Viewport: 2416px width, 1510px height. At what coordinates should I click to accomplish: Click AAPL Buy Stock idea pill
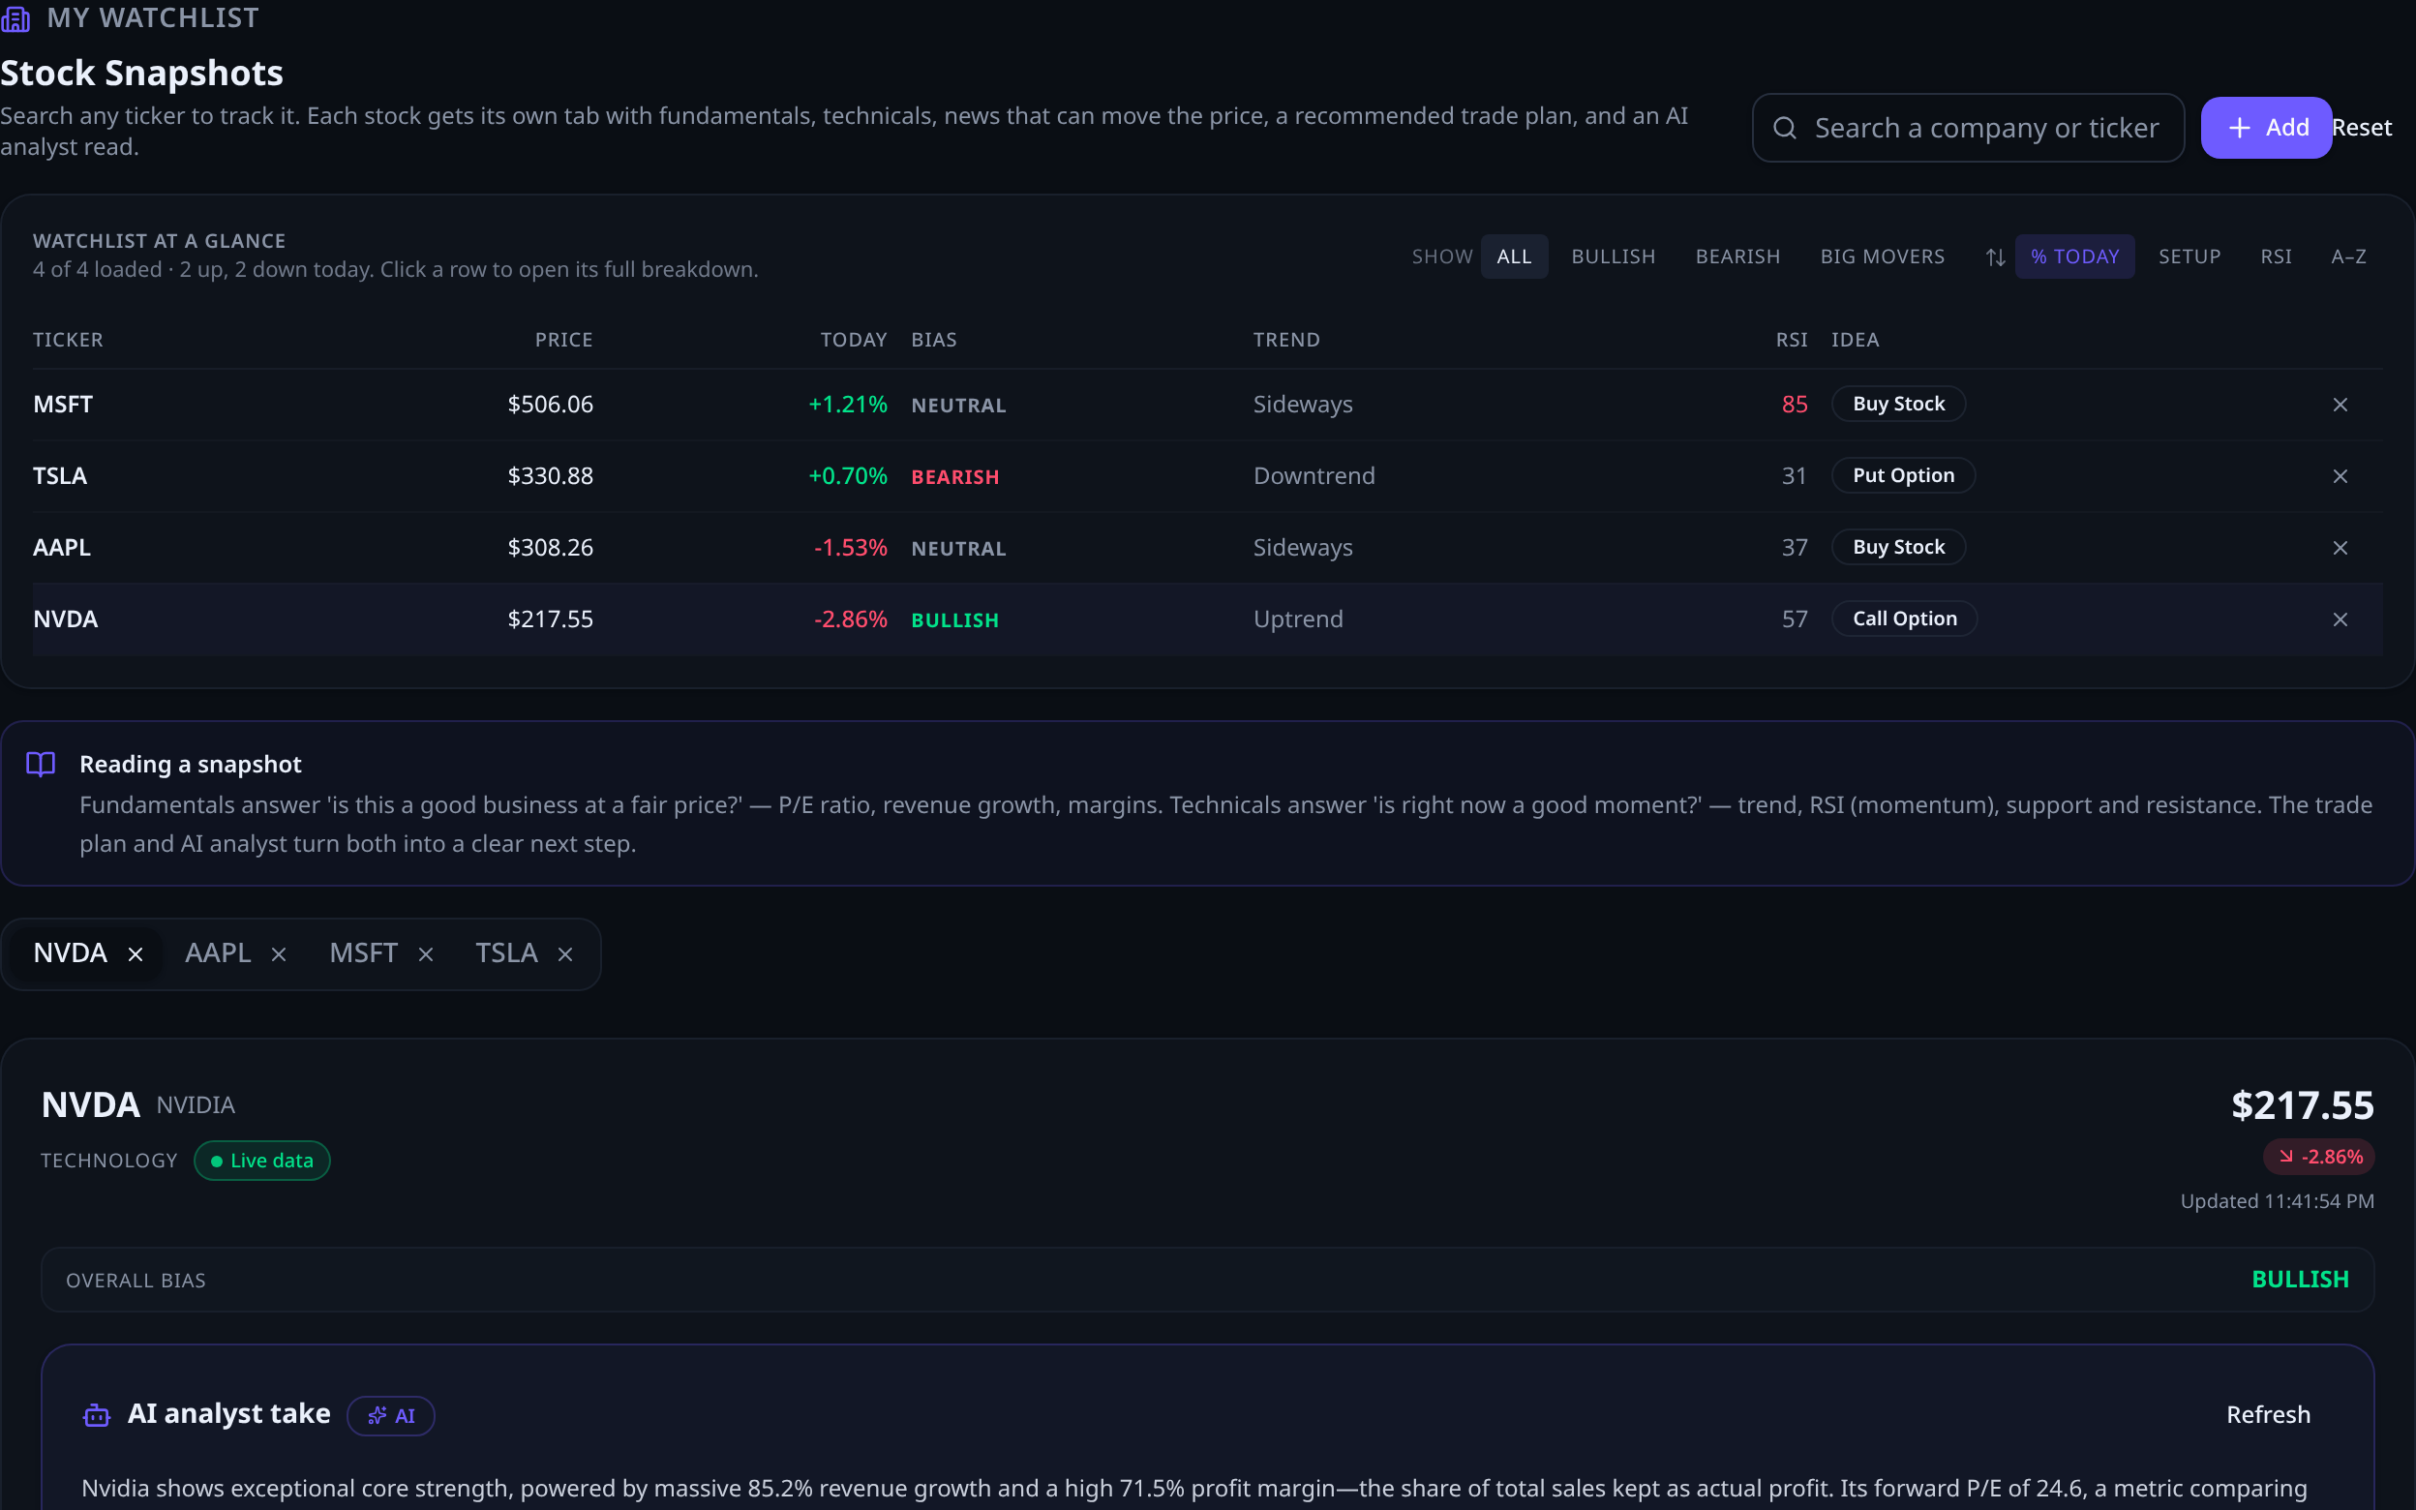[x=1898, y=547]
